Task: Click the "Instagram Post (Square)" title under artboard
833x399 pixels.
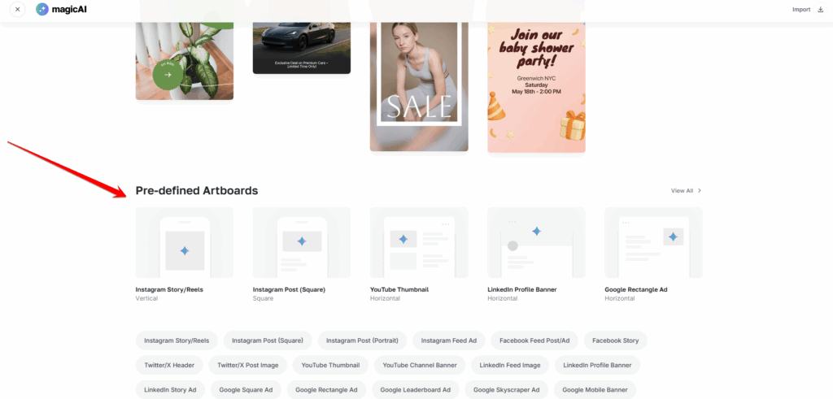Action: [289, 289]
